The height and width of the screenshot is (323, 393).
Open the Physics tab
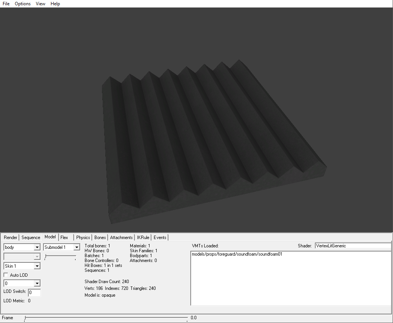tap(83, 238)
